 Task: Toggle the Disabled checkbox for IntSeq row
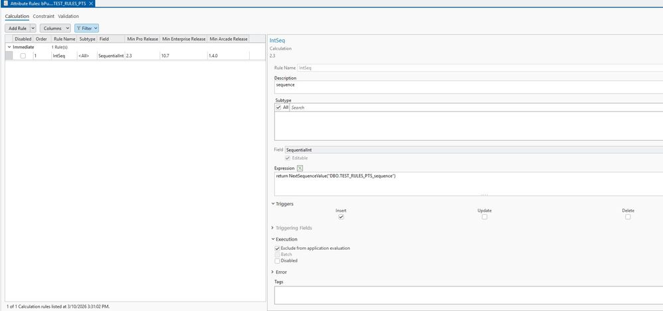point(23,56)
